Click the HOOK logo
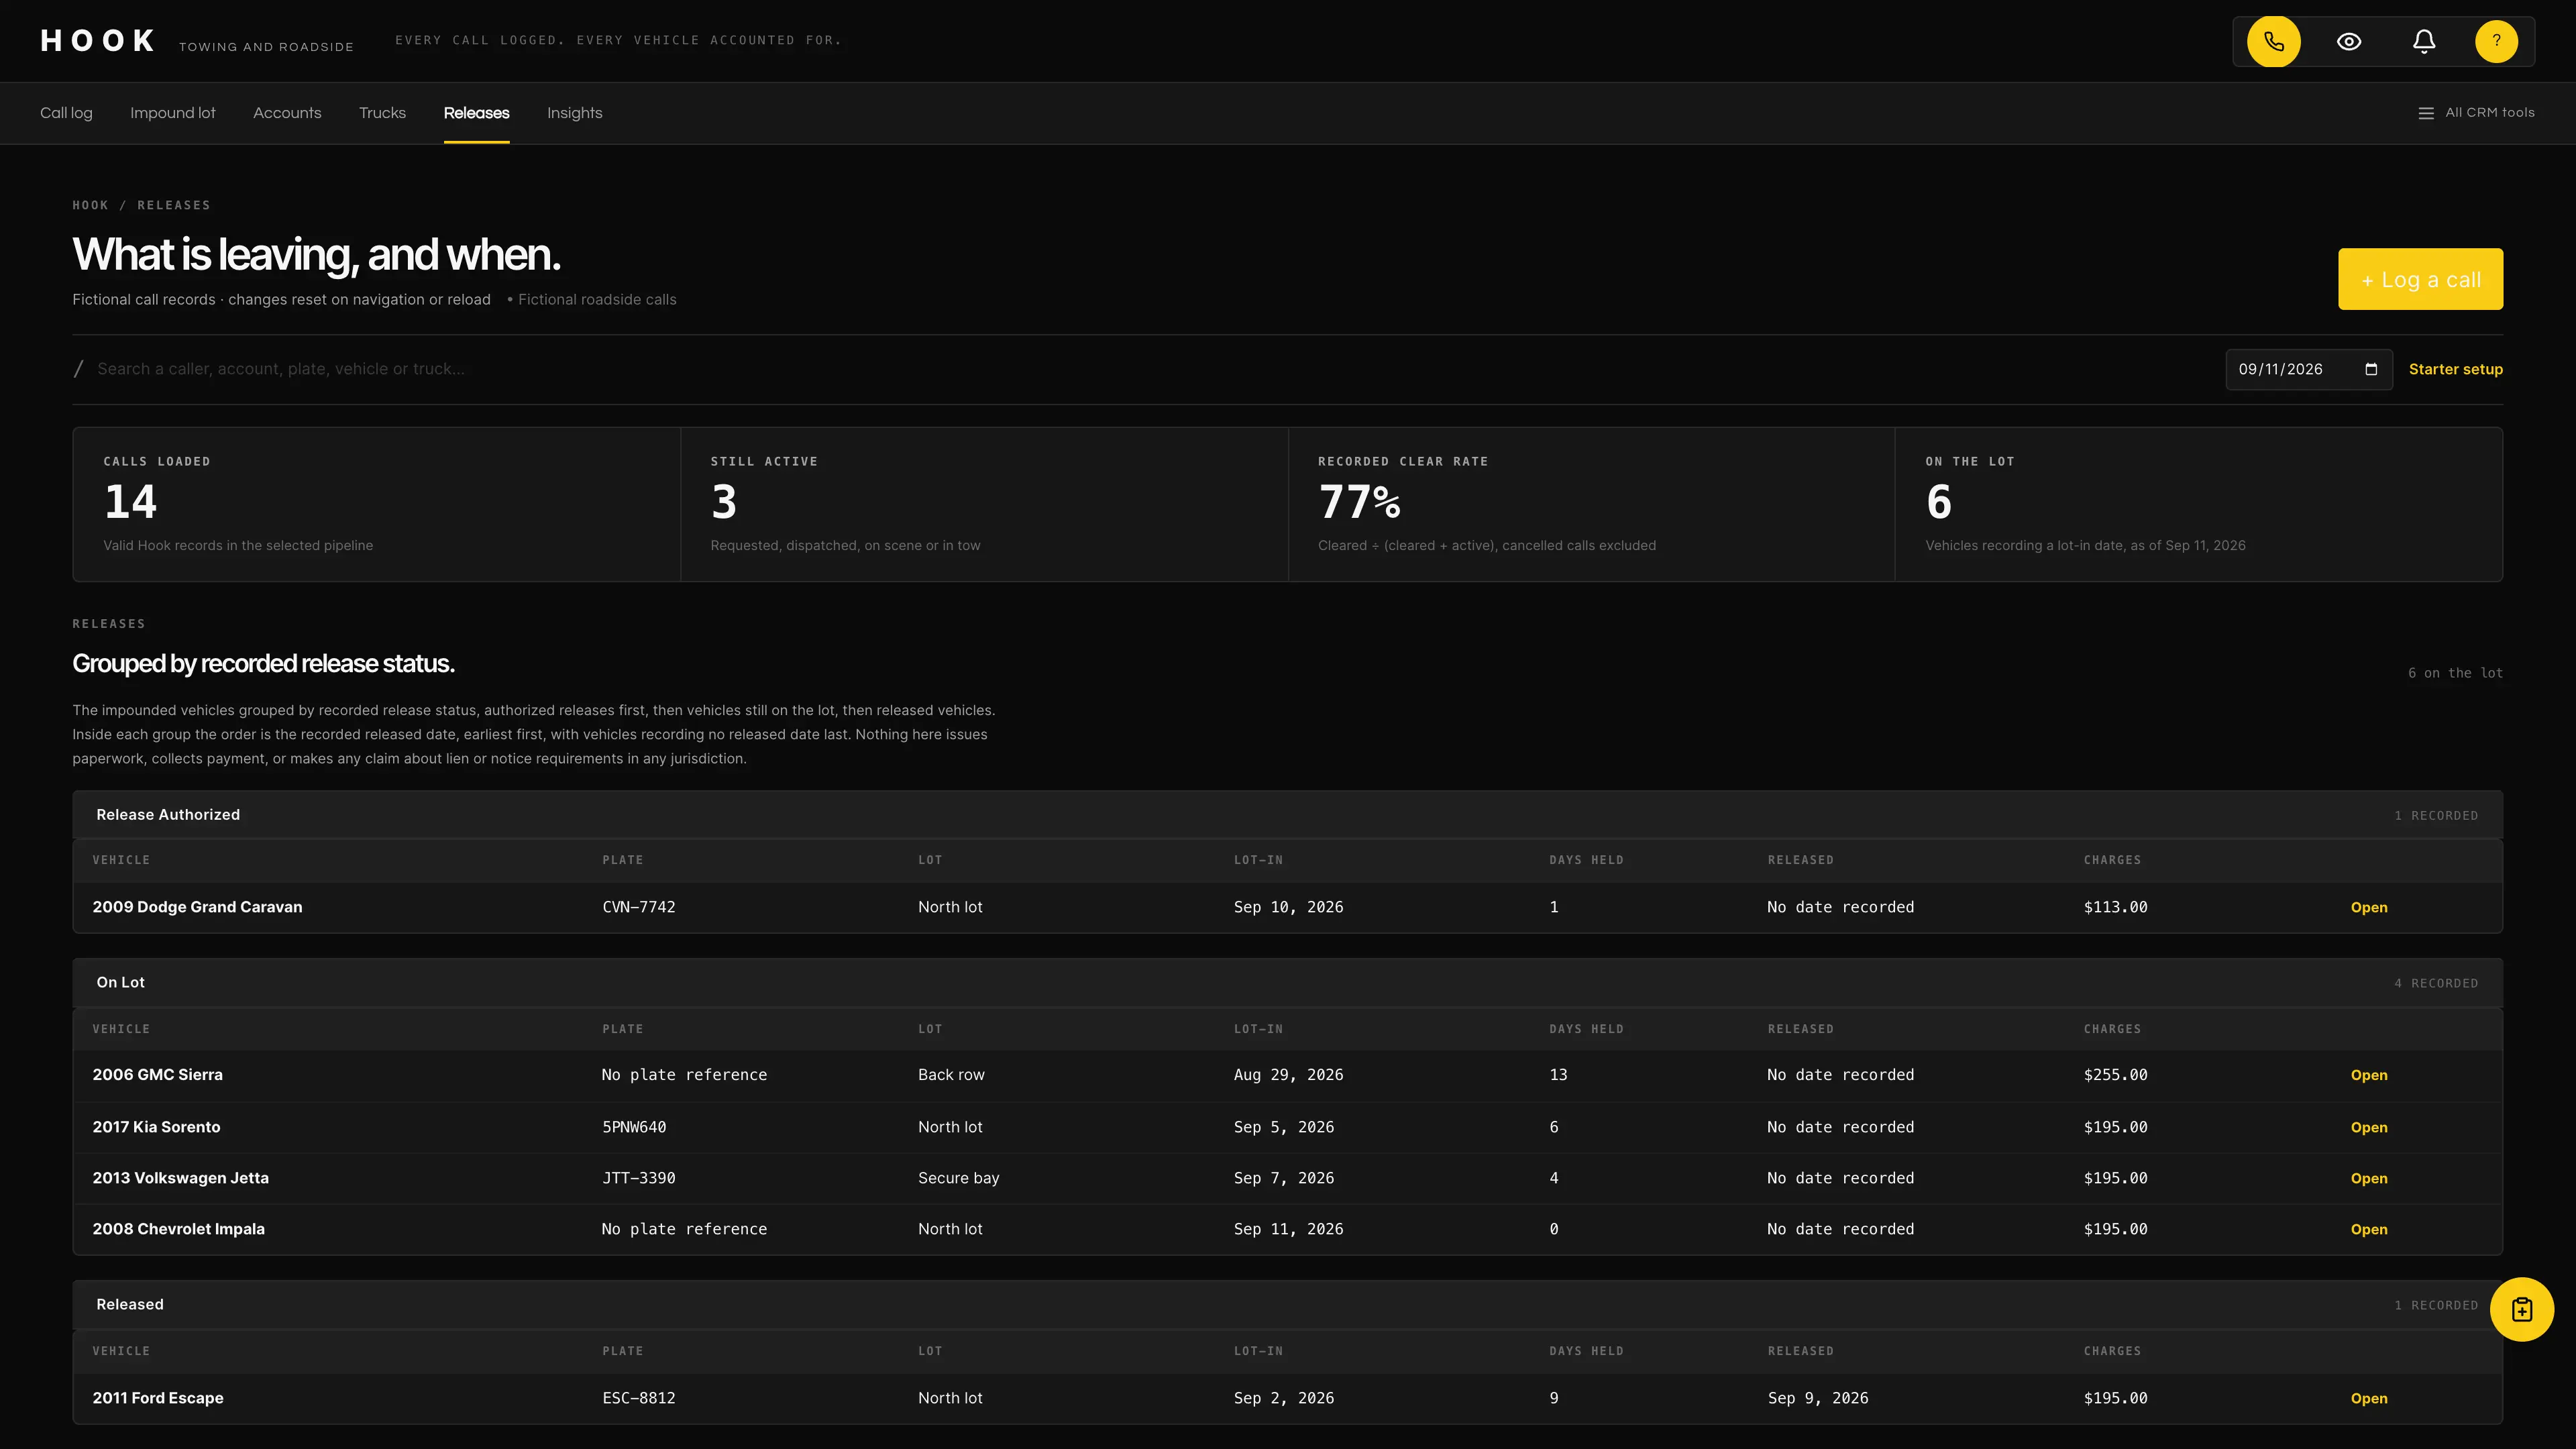Image resolution: width=2576 pixels, height=1449 pixels. pyautogui.click(x=98, y=41)
